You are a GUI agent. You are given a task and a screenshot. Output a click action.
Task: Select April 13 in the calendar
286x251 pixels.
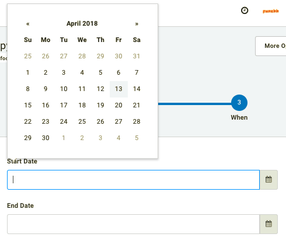pyautogui.click(x=118, y=89)
